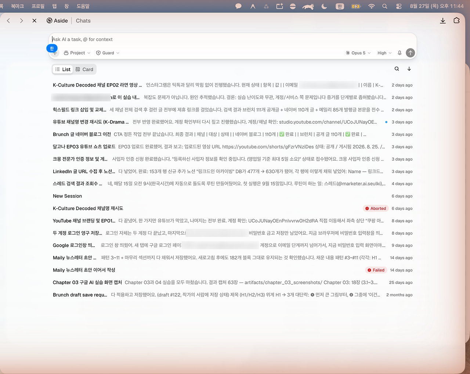Focus the Ask AI a task input field
Viewport: 470px width, 374px height.
point(232,39)
